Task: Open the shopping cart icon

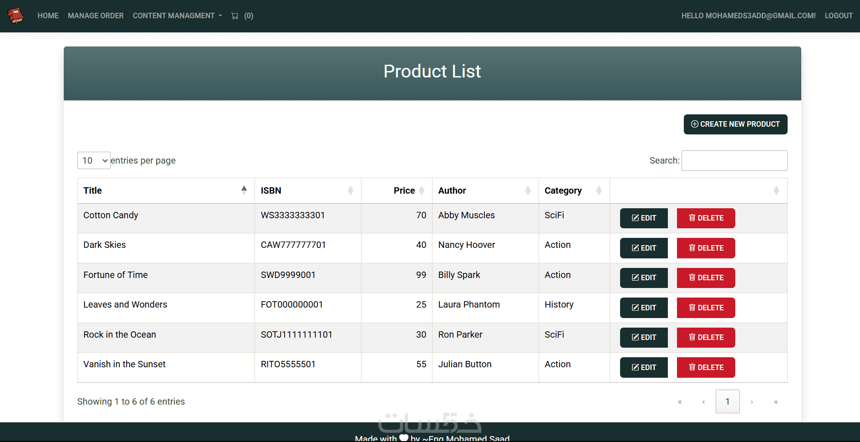Action: [235, 16]
